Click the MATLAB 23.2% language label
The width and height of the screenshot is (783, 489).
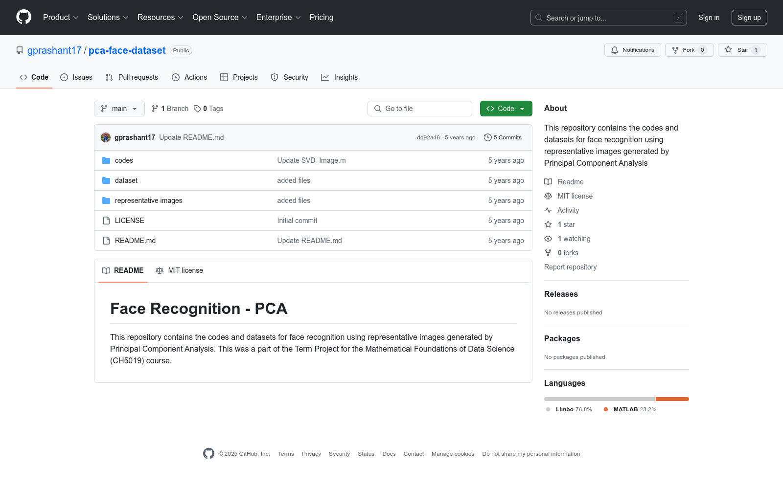630,409
